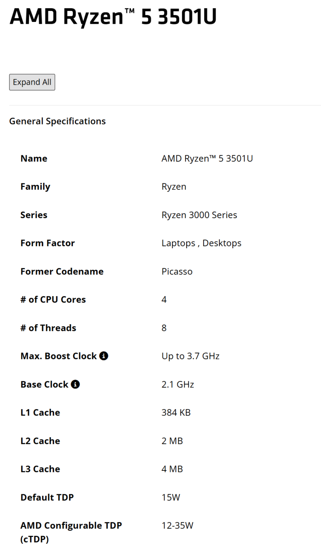Select the Family value Ryzen
Screen dimensions: 321x554
point(174,187)
